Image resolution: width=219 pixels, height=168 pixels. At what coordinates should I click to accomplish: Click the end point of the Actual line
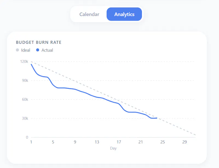(157, 118)
